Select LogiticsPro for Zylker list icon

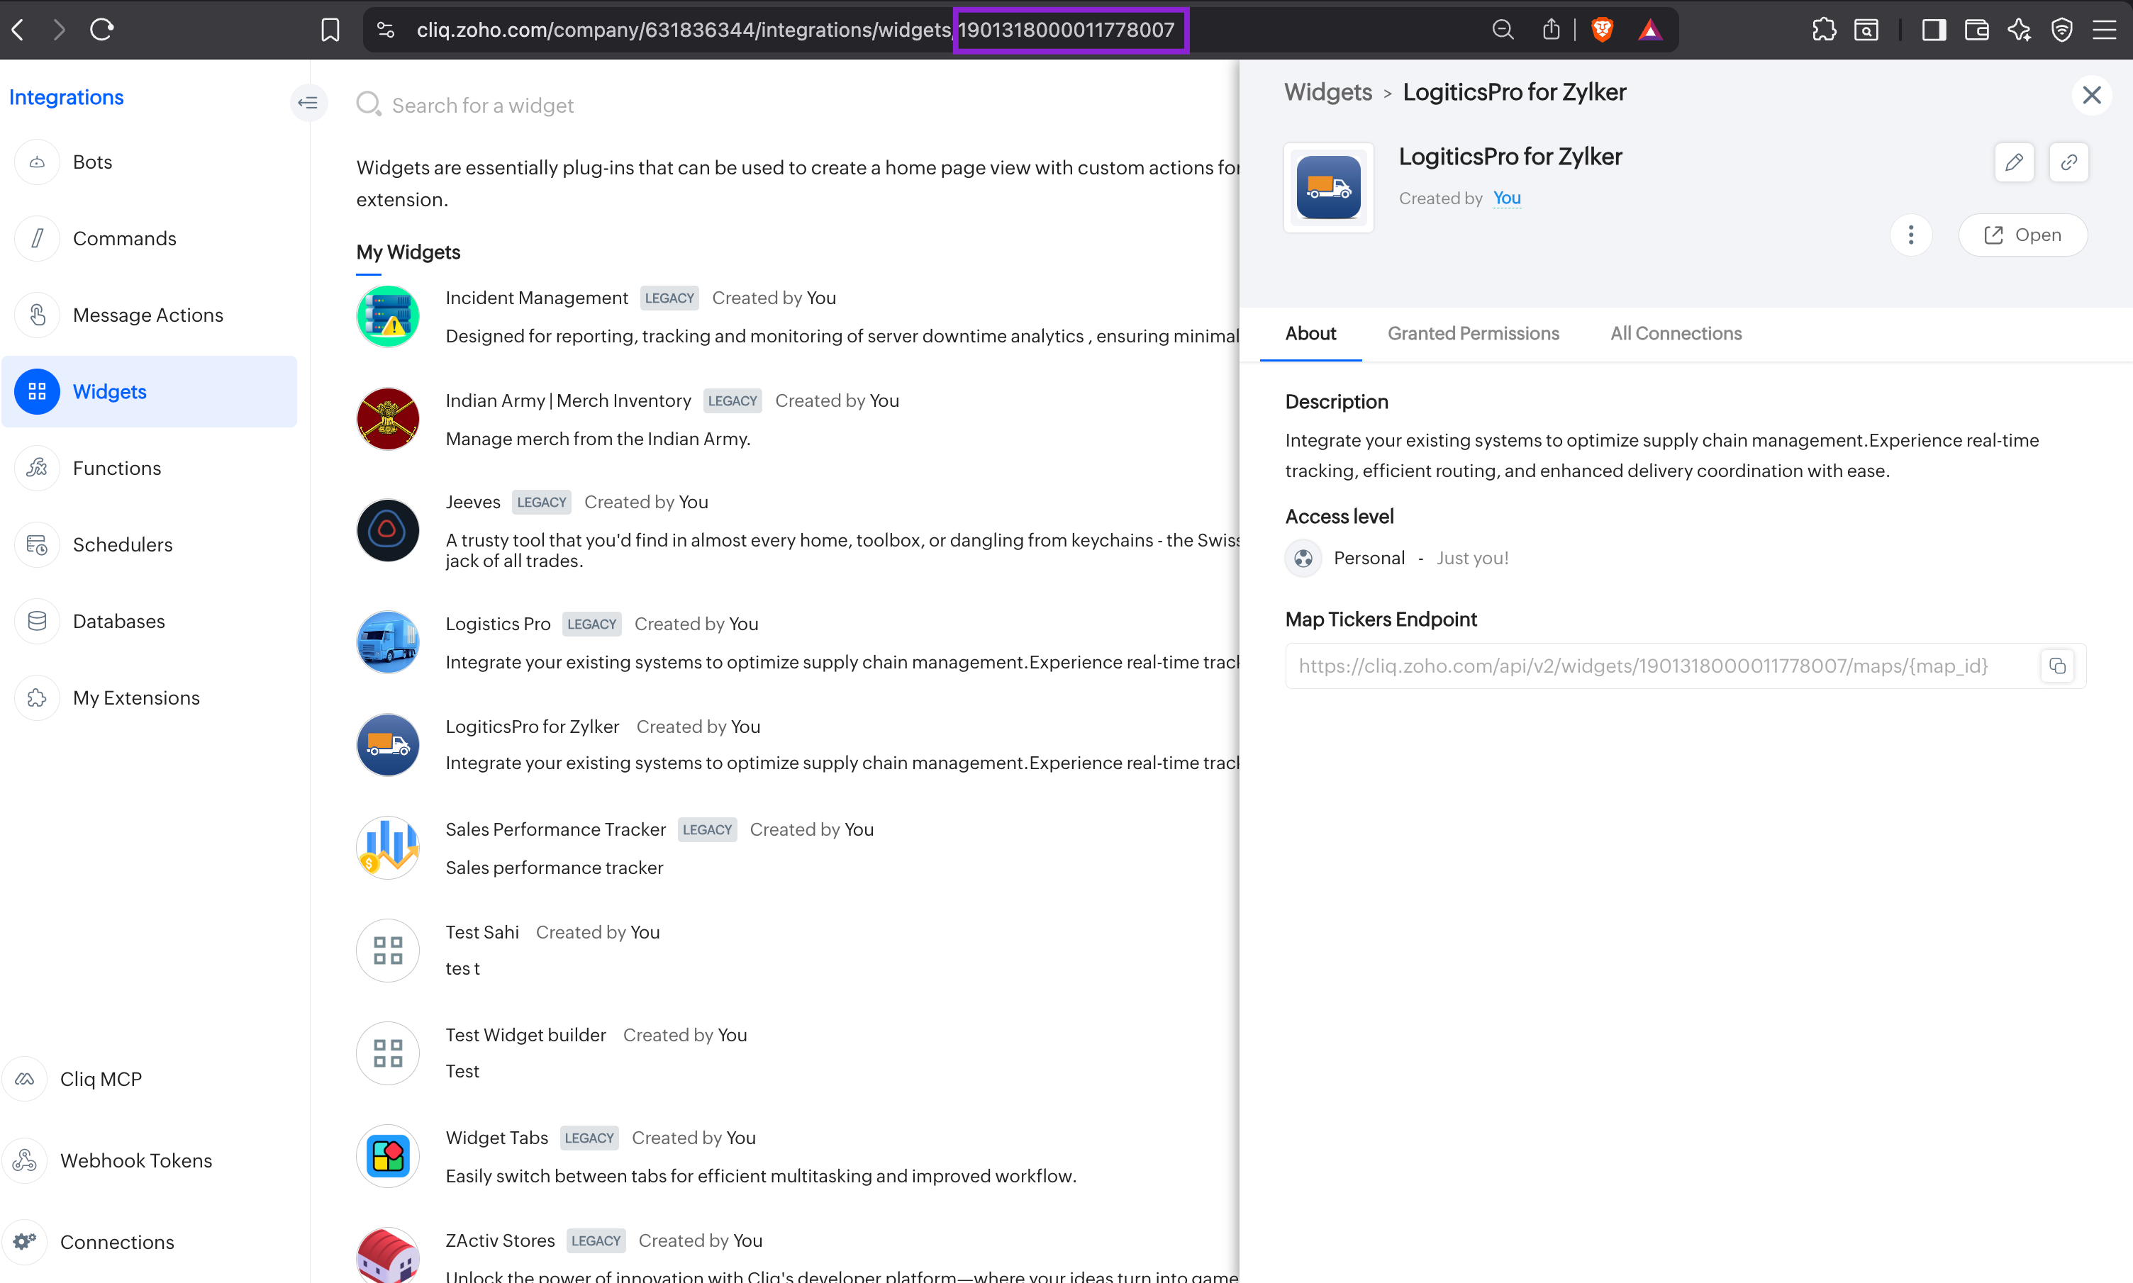(388, 744)
